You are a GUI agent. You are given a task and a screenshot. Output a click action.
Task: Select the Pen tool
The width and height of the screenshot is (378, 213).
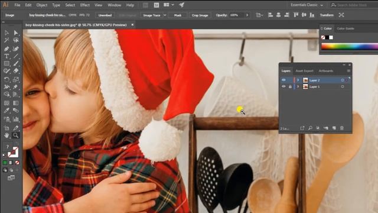6,49
